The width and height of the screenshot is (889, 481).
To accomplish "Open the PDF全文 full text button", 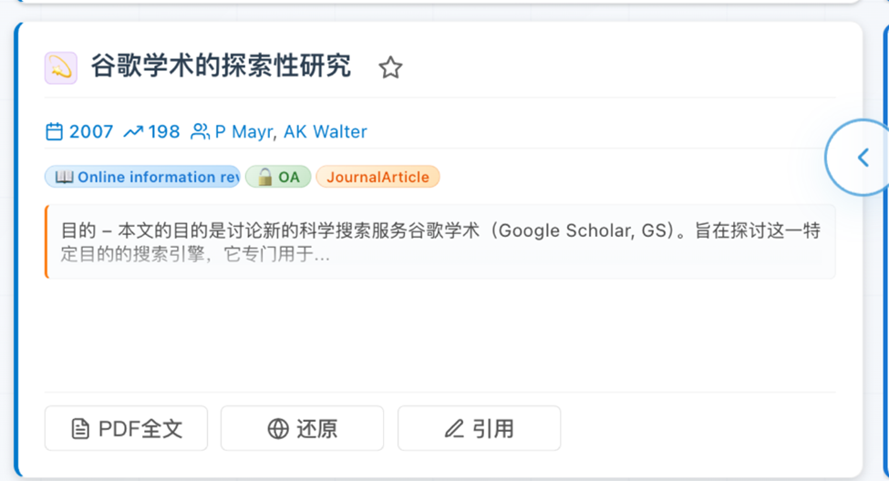I will 126,428.
